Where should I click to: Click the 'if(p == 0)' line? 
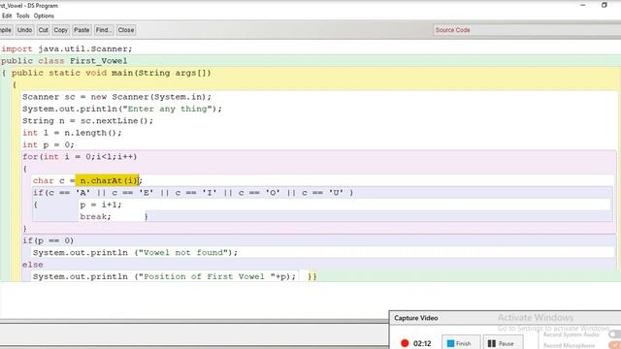point(48,240)
